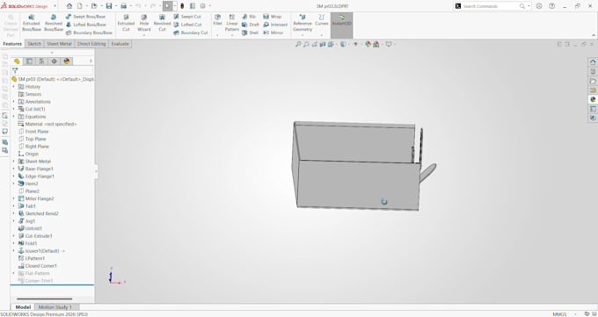This screenshot has width=598, height=317.
Task: Open File Explorer tab in task pane
Action: (x=593, y=81)
